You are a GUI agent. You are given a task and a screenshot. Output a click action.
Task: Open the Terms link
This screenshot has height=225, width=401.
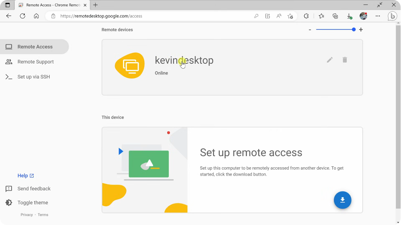pyautogui.click(x=43, y=215)
